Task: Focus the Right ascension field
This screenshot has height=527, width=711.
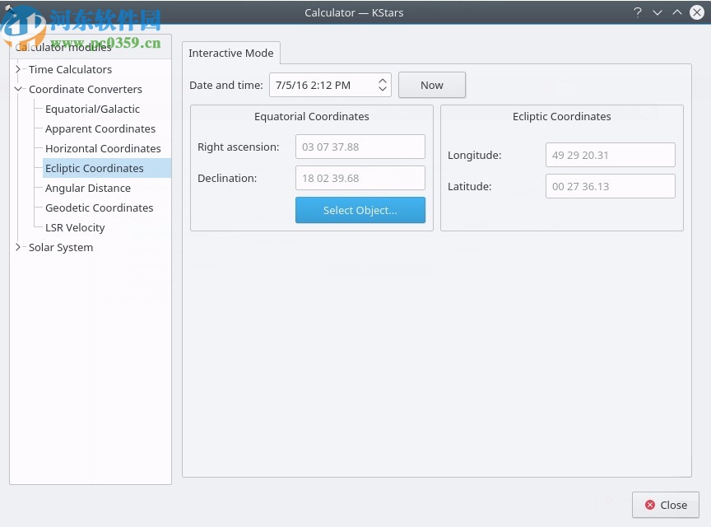Action: (x=360, y=147)
